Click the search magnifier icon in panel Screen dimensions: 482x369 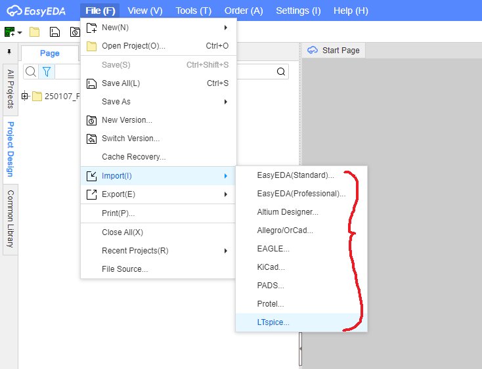(x=31, y=72)
